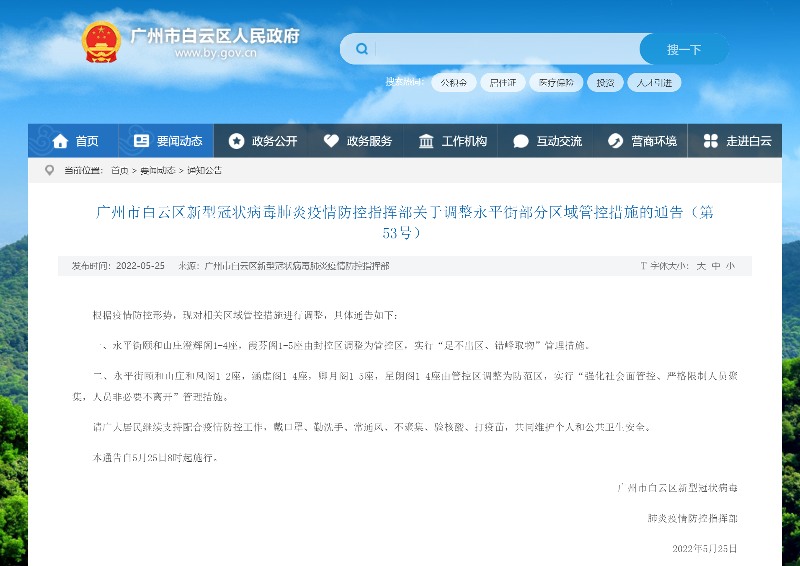Click the building icon beside 工作机构
Screen dimensions: 800x566
click(x=426, y=141)
